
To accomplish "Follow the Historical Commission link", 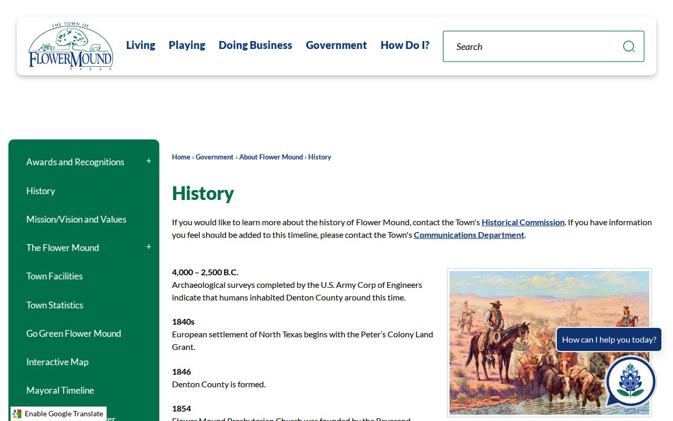I will pyautogui.click(x=523, y=222).
